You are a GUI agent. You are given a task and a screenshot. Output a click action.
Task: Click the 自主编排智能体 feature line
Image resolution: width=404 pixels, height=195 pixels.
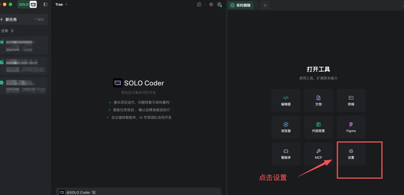tap(139, 117)
